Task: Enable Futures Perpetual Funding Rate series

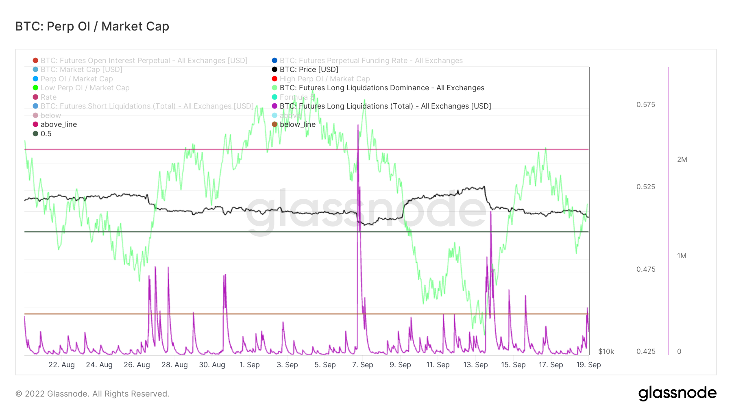Action: pyautogui.click(x=371, y=61)
